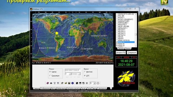Viewport: 173px width, 97px height.
Task: Click the blue info circle icon
Action: click(x=72, y=83)
